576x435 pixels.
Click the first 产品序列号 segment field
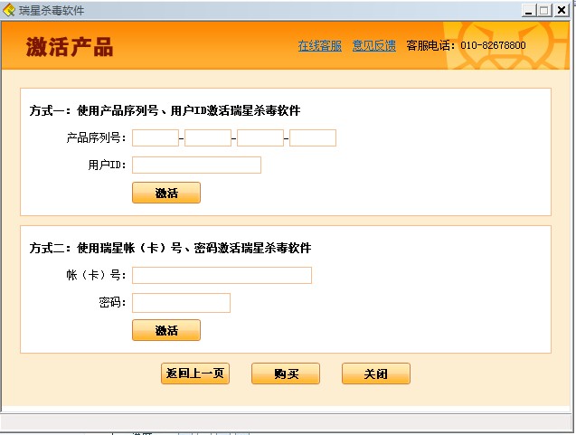(156, 137)
